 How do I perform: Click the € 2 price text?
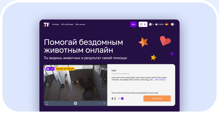[x=114, y=98]
